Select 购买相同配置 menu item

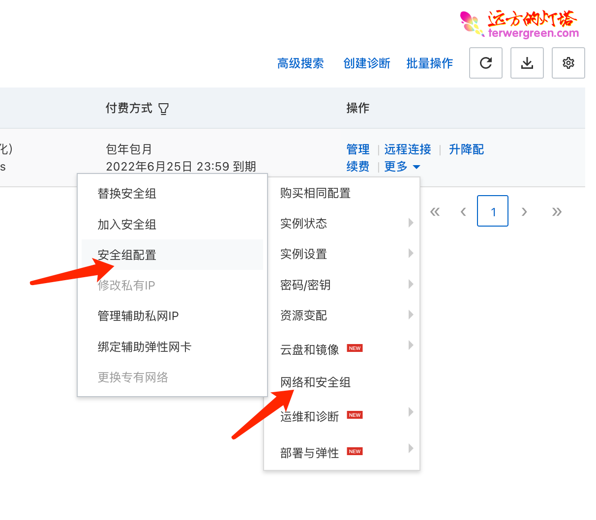coord(342,193)
